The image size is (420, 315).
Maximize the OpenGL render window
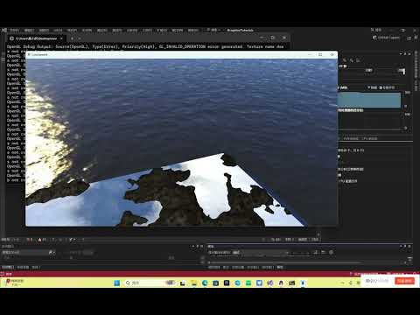coord(320,54)
